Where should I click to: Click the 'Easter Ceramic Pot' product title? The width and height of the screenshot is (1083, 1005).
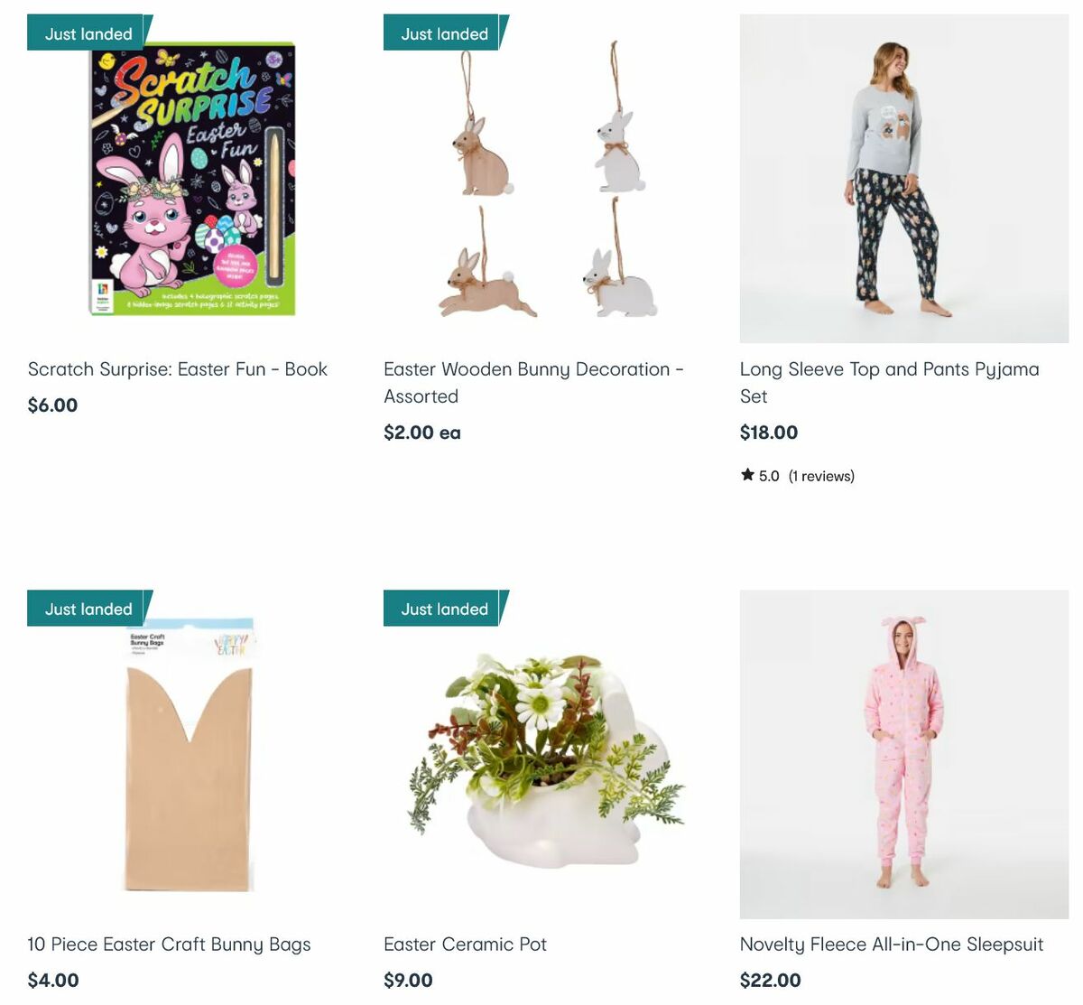pyautogui.click(x=465, y=944)
